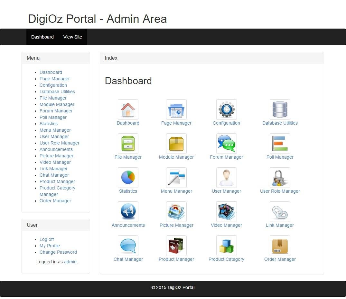This screenshot has width=346, height=299.
Task: Click the Announcements megaphone icon
Action: (x=128, y=211)
